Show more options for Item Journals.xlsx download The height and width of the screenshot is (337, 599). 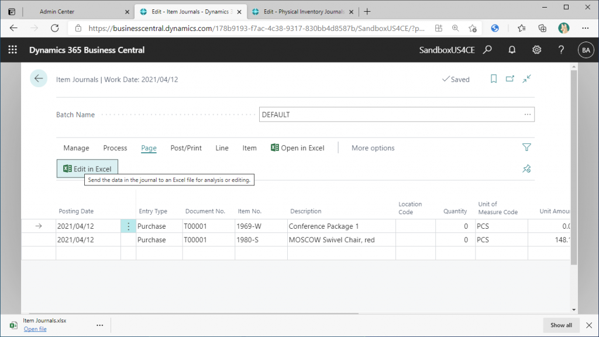point(99,325)
